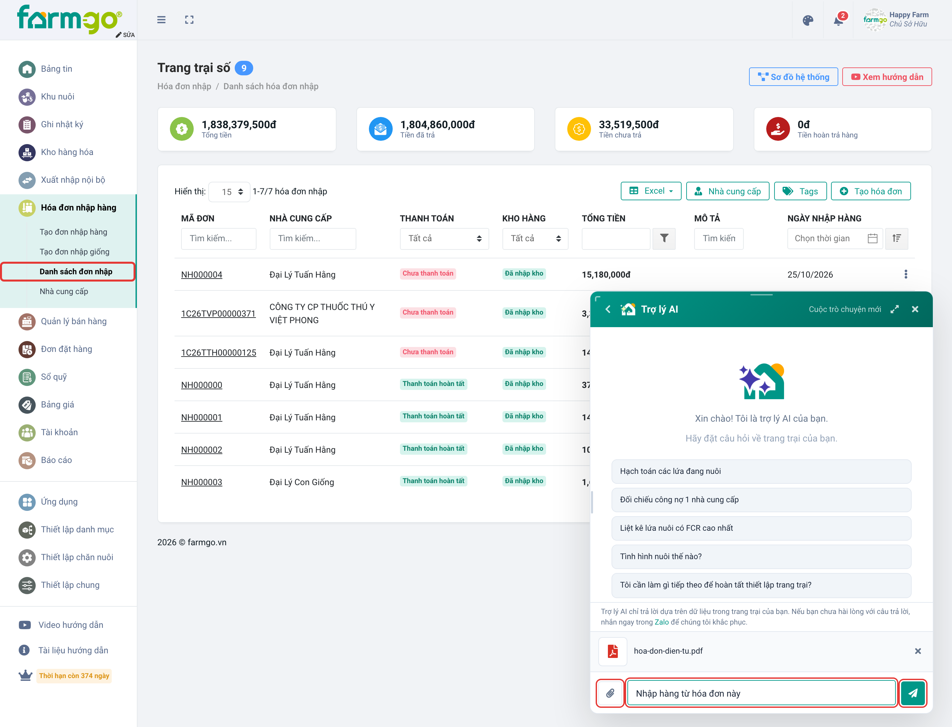952x727 pixels.
Task: Go to Kho hàng hóa menu
Action: point(67,152)
